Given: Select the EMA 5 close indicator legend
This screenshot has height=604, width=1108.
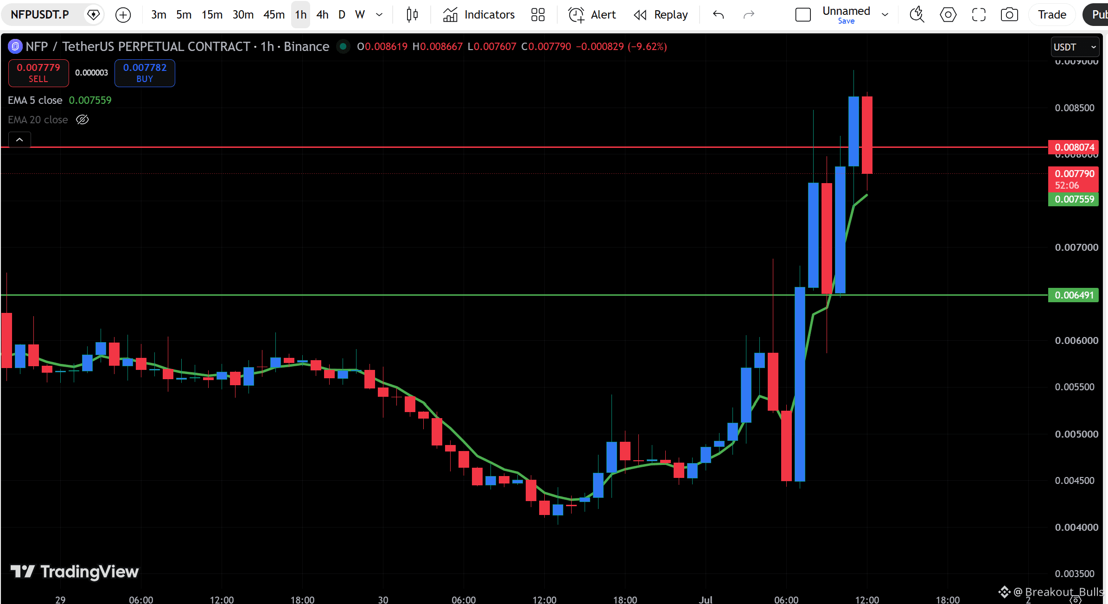Looking at the screenshot, I should [x=35, y=100].
